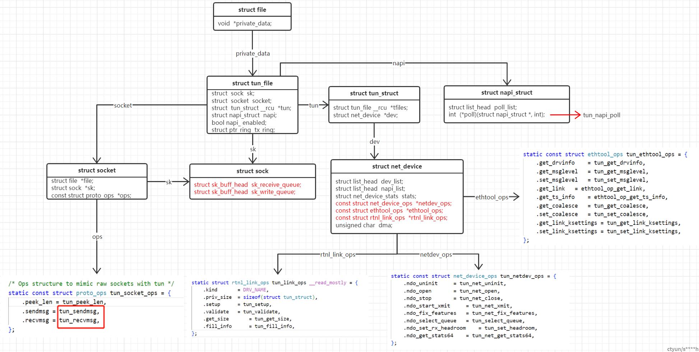Click the 'struct file' box title

[x=252, y=10]
